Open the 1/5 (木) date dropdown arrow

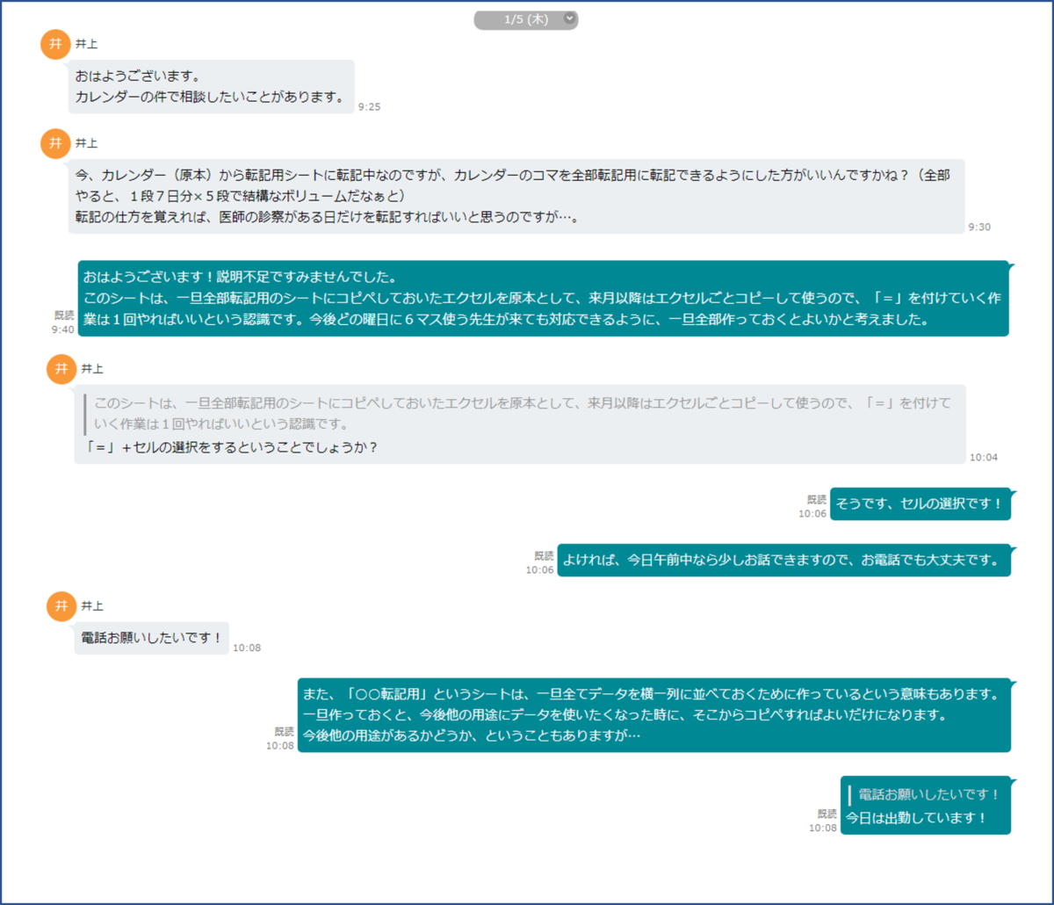point(569,18)
